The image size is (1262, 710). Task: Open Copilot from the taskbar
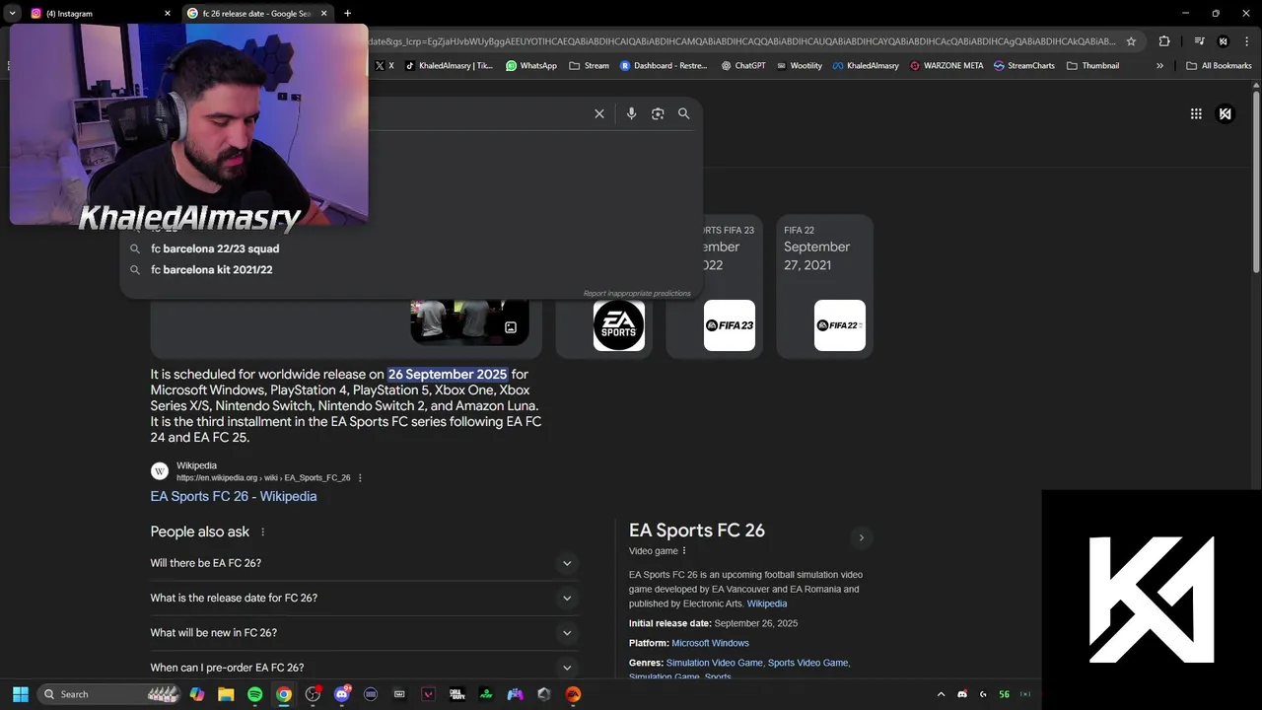click(x=197, y=694)
